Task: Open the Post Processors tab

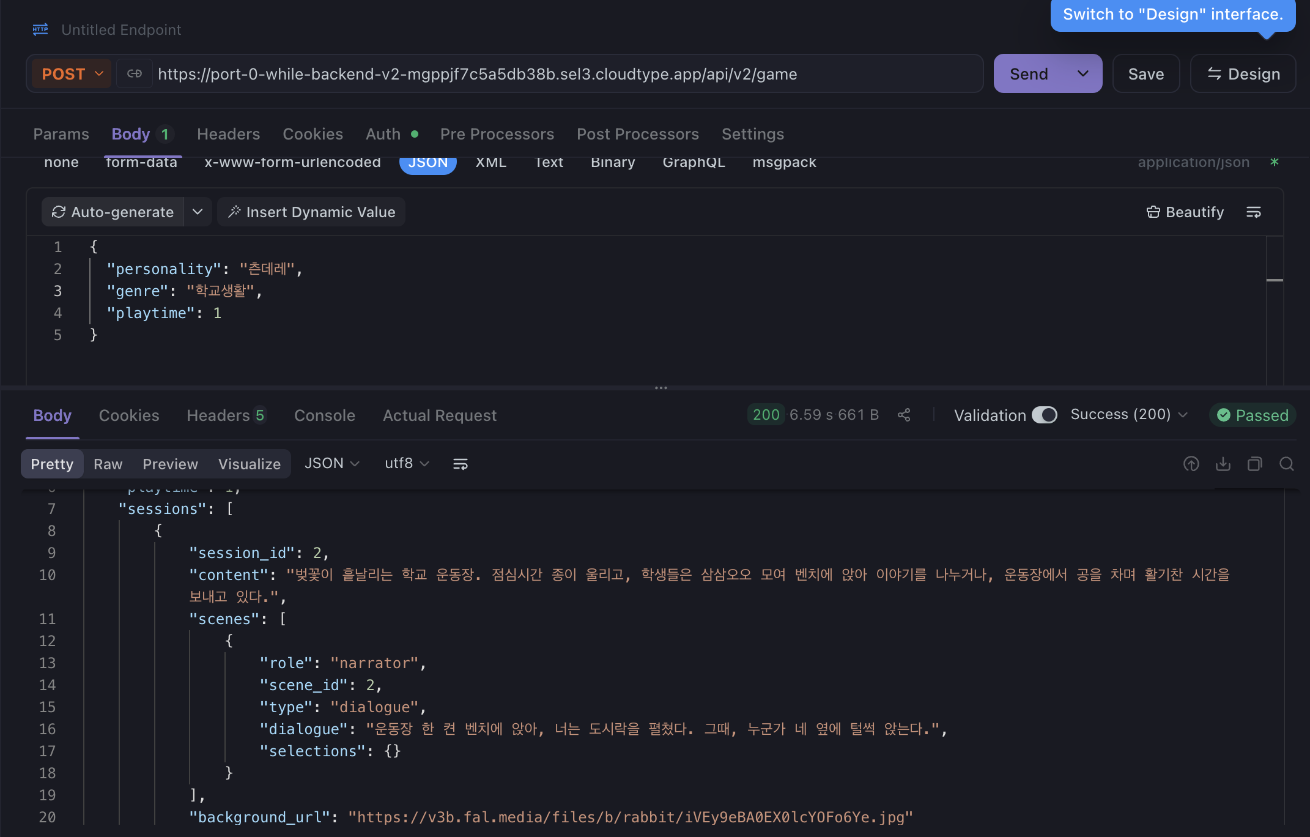Action: [638, 134]
